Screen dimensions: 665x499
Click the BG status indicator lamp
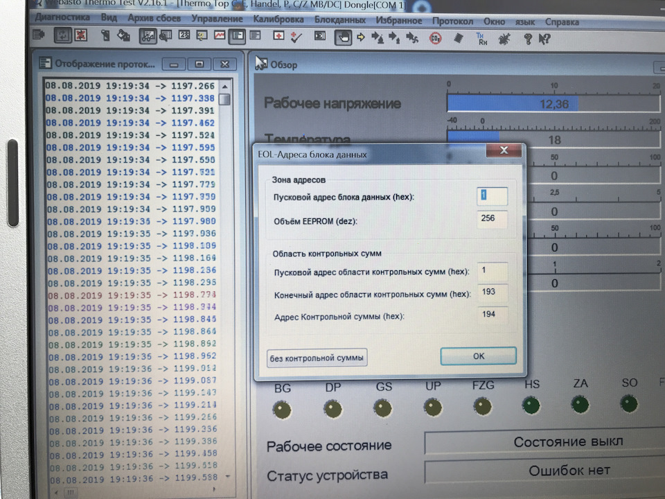click(282, 410)
